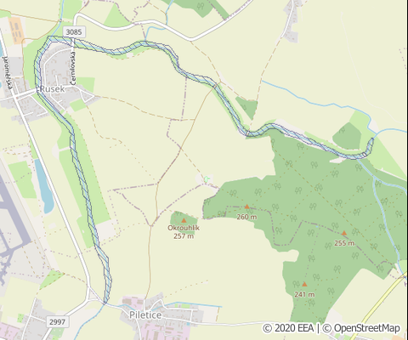Open the 2020 EEA attribution link

tap(288, 328)
